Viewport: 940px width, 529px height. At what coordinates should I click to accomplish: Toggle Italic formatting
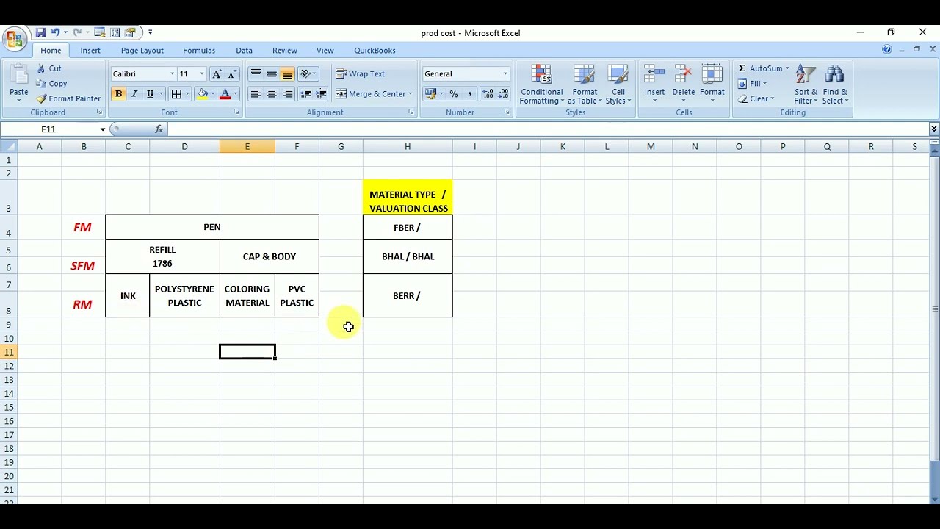[134, 94]
